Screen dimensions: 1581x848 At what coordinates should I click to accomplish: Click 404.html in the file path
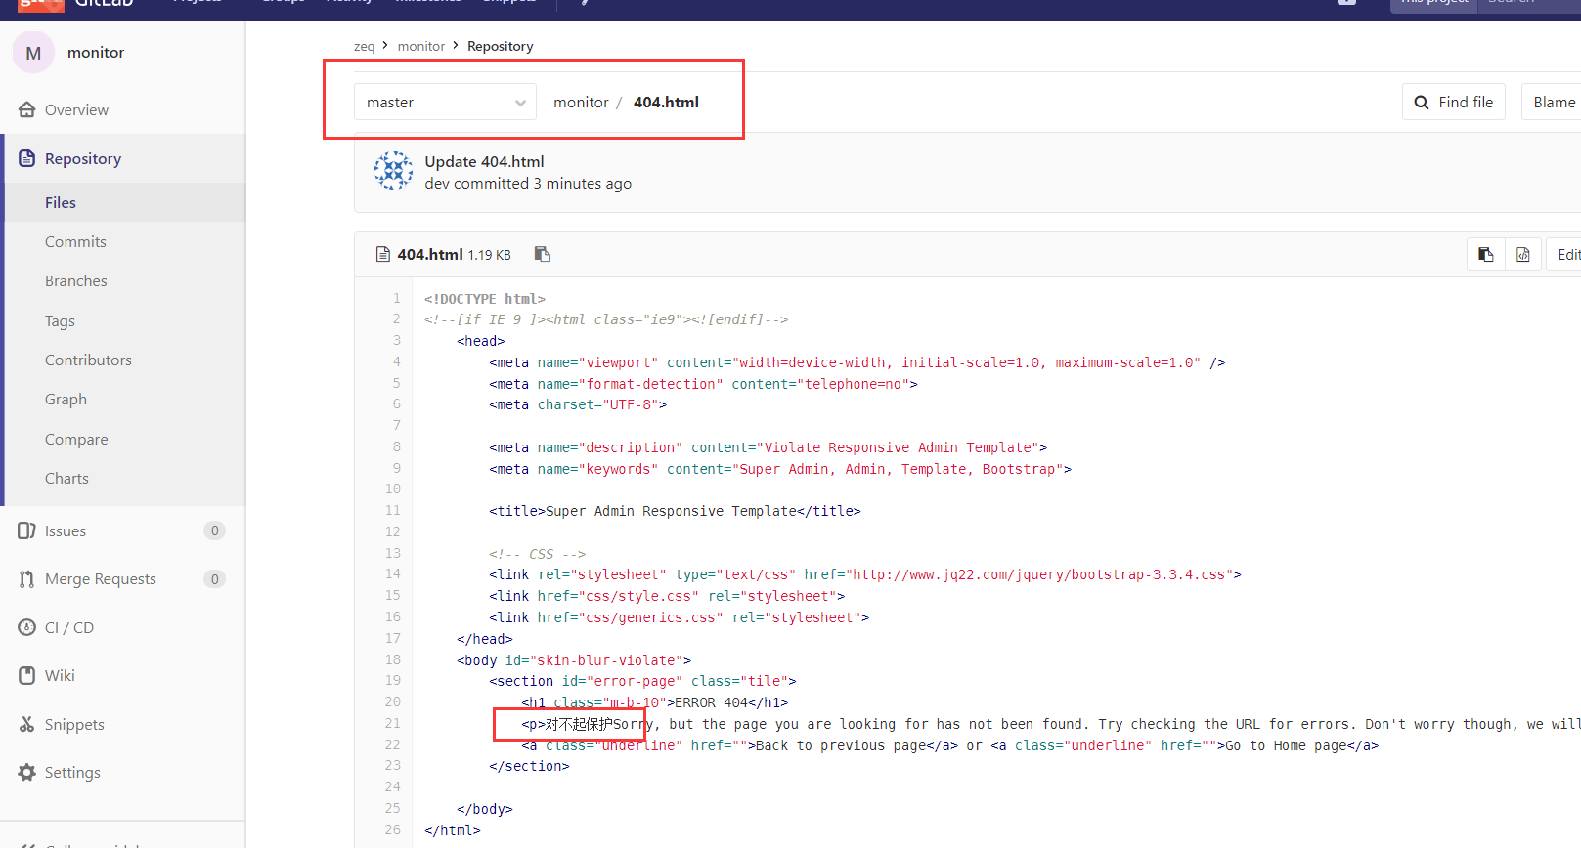(666, 102)
